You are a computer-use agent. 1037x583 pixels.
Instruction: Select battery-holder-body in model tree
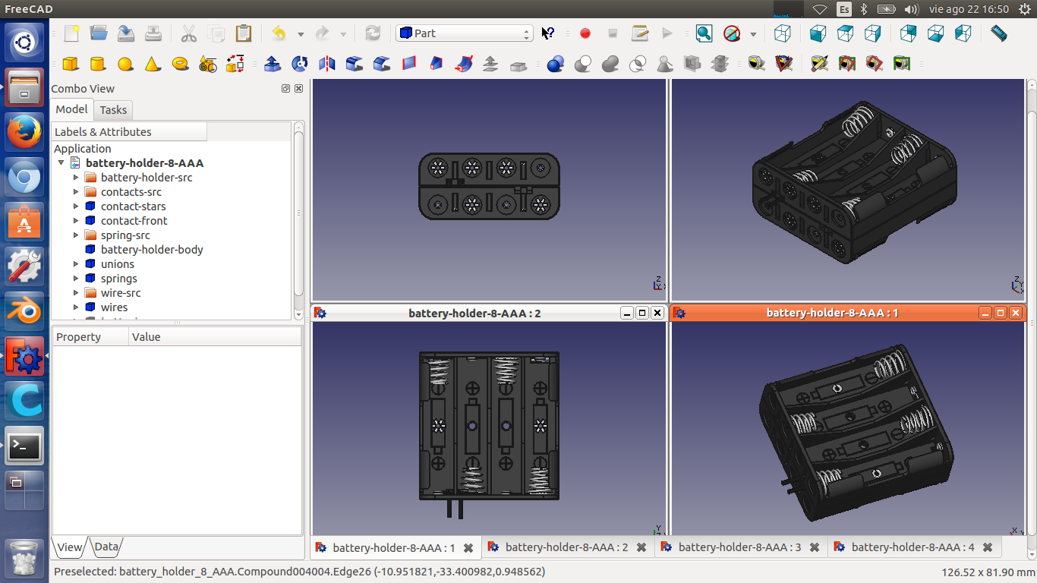[152, 250]
